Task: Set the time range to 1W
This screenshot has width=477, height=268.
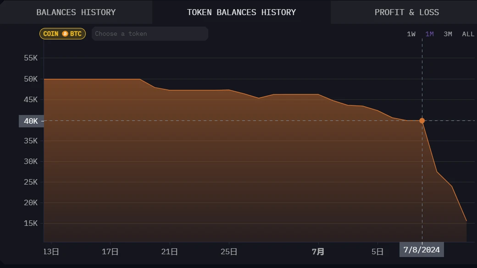Action: coord(411,34)
